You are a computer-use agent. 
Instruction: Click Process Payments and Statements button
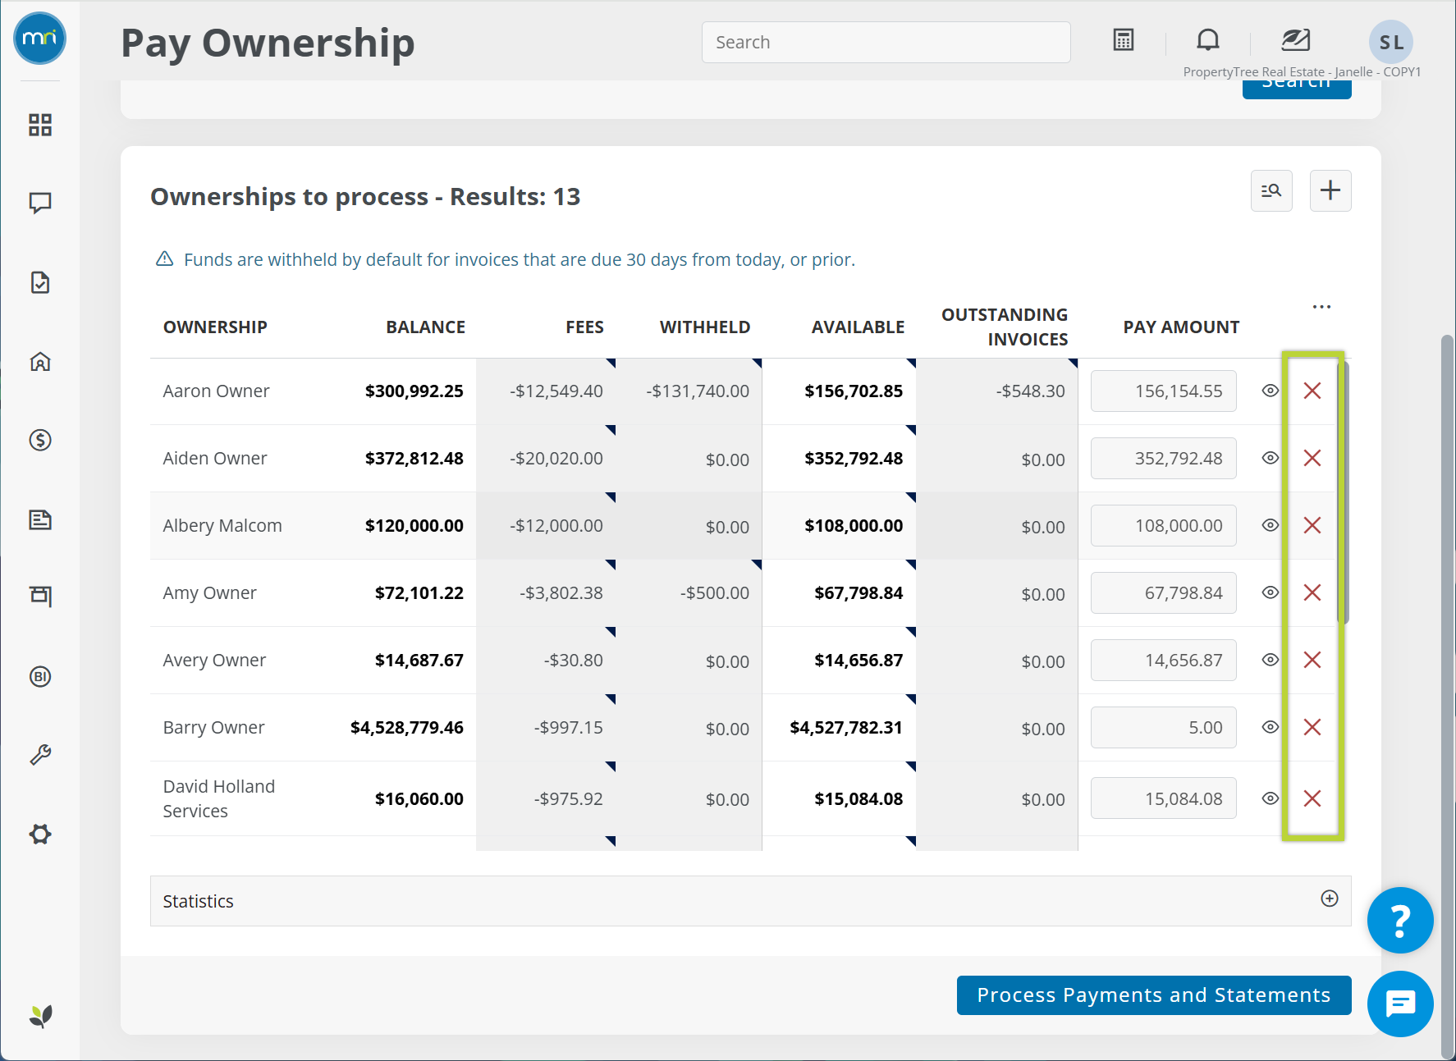(1154, 995)
